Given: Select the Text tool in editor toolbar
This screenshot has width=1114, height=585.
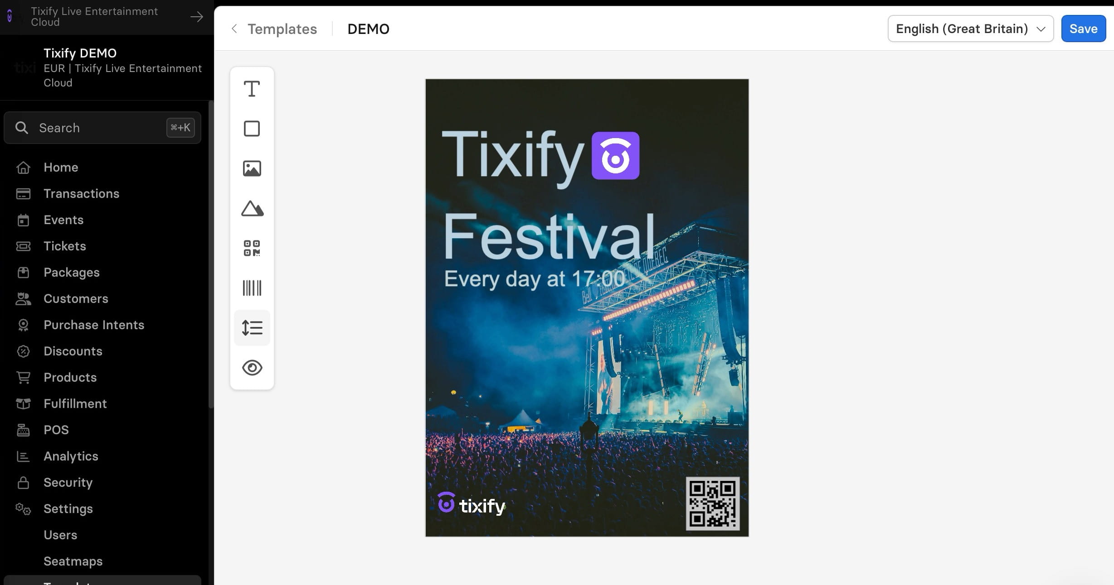Looking at the screenshot, I should pyautogui.click(x=252, y=89).
